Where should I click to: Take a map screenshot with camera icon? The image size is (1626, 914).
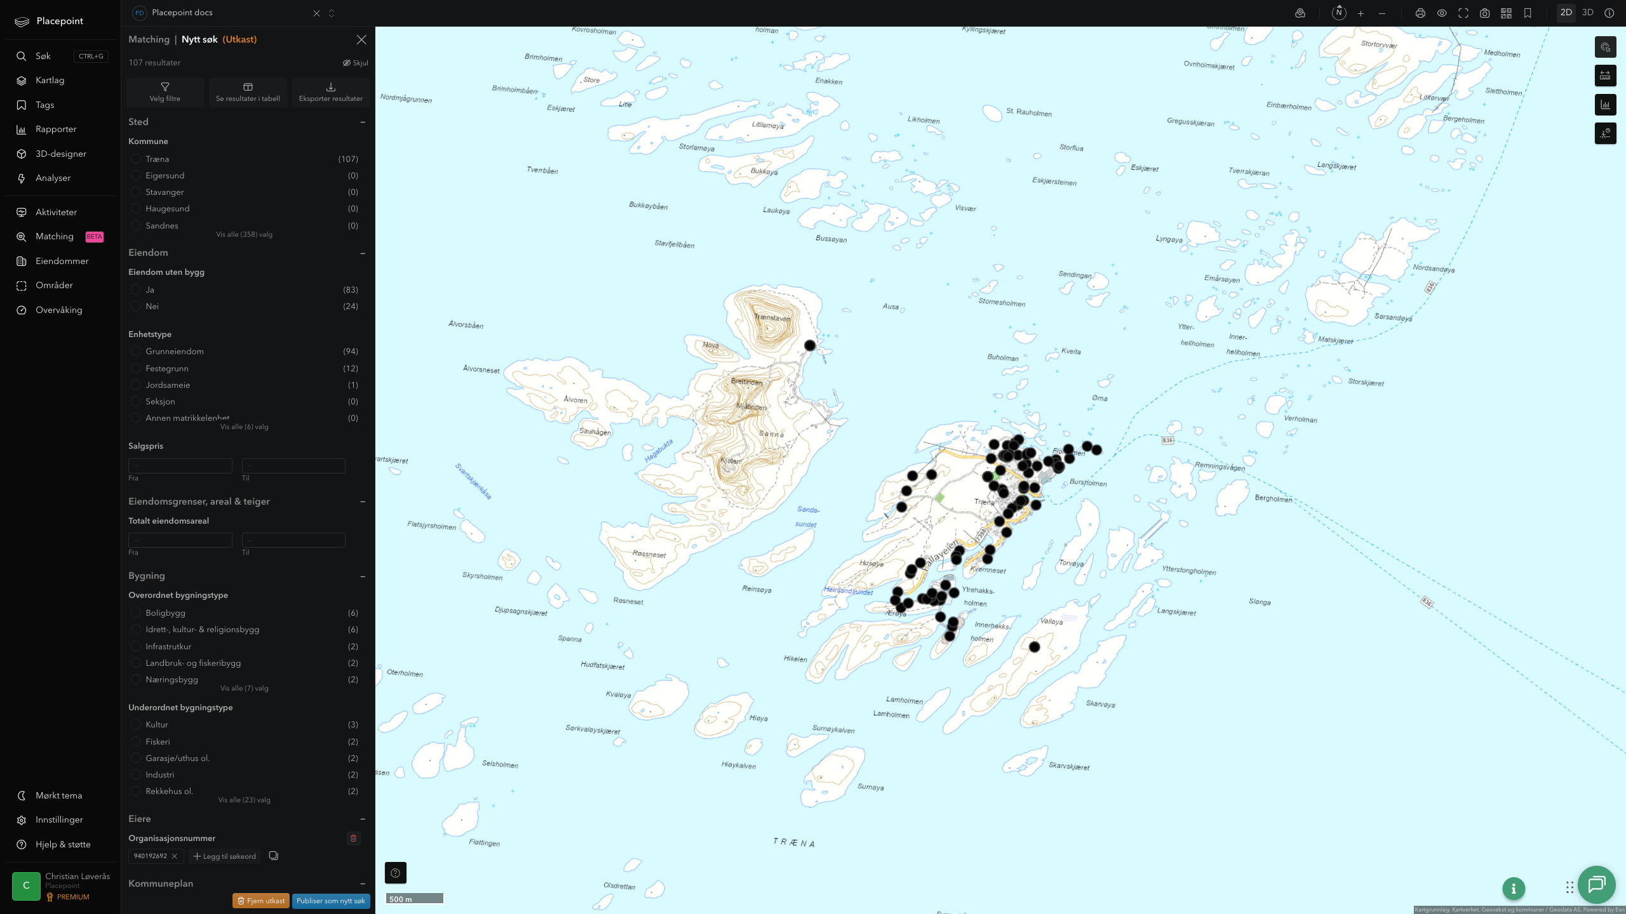(x=1485, y=13)
